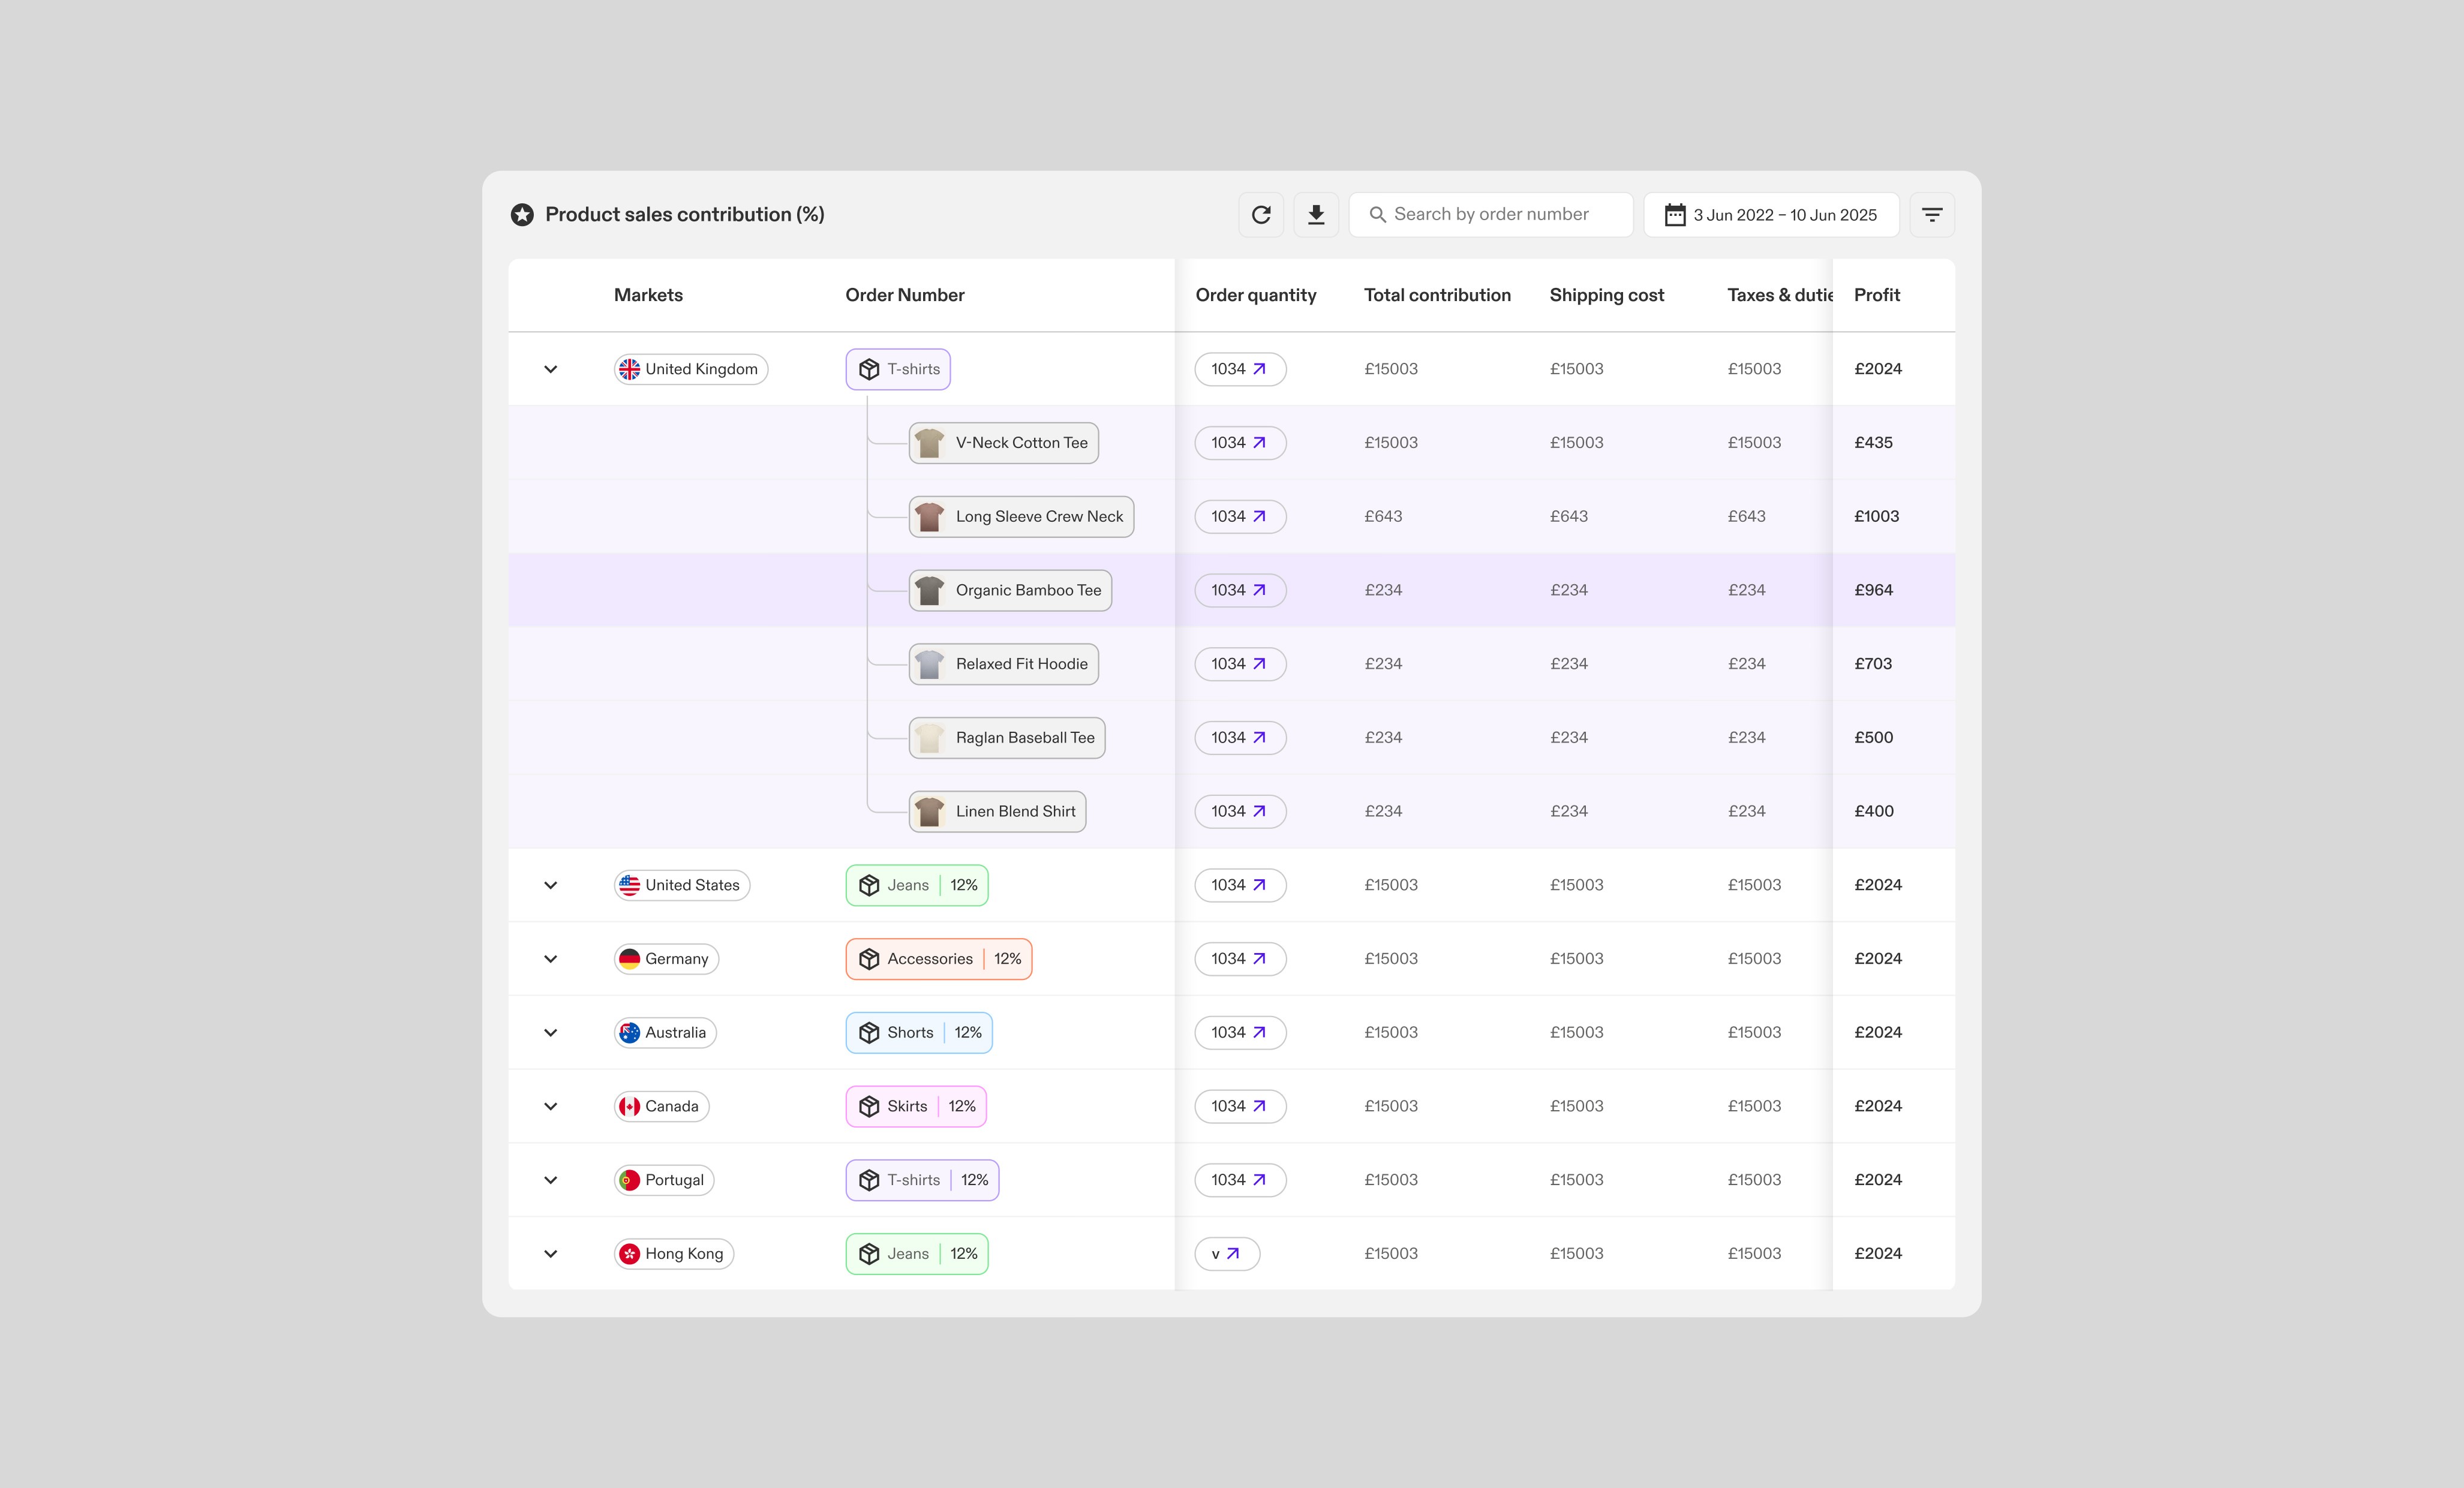2464x1488 pixels.
Task: Click the Order quantity column header
Action: 1255,295
